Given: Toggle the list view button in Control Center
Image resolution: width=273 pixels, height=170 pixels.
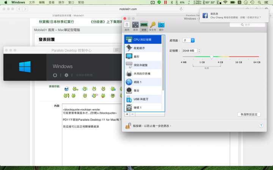Looking at the screenshot, I should point(117,50).
